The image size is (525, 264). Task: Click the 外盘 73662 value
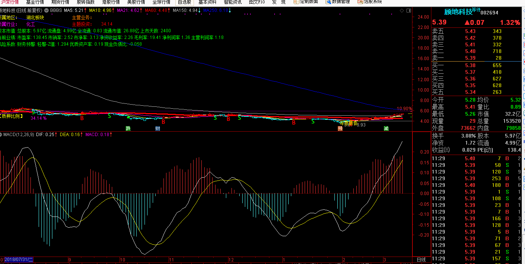[x=467, y=128]
